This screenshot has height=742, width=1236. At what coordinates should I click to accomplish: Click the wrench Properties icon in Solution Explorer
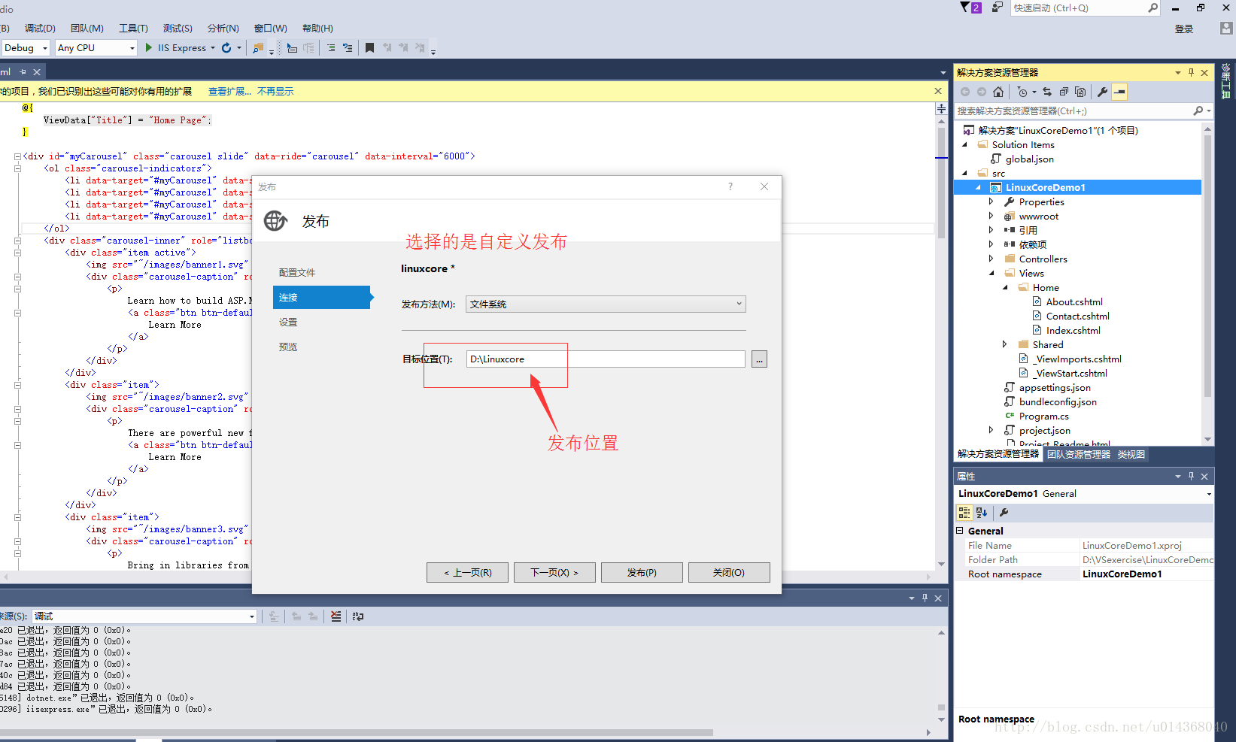(1102, 92)
